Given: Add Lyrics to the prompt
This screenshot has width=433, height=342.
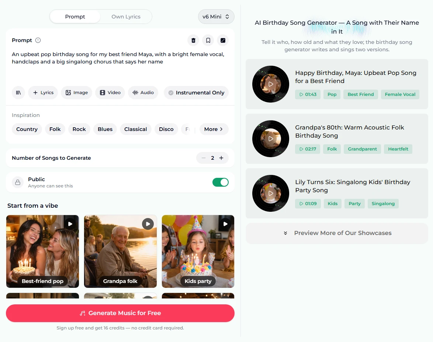Looking at the screenshot, I should 43,93.
